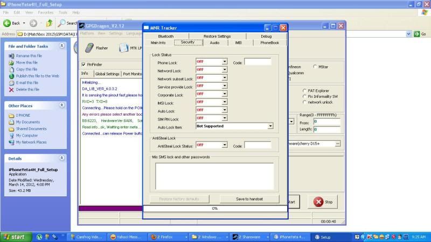Image resolution: width=431 pixels, height=242 pixels.
Task: Click the Mis SMS lock passwords text area
Action: (214, 176)
